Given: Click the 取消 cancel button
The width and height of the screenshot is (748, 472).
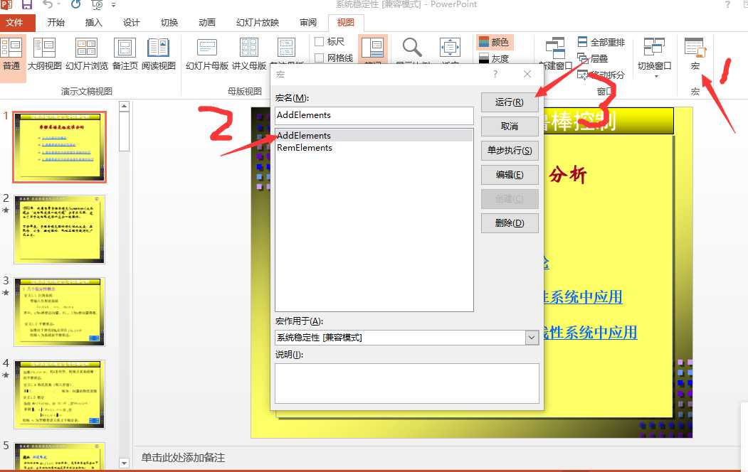Looking at the screenshot, I should 510,127.
